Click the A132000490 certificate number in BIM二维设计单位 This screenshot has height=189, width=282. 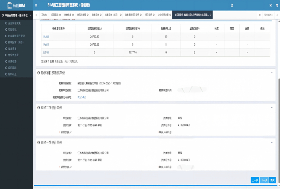(184, 125)
